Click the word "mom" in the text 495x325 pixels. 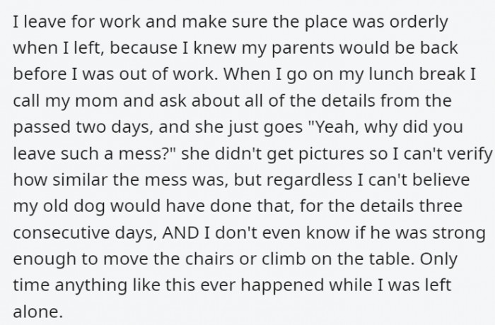pos(96,101)
